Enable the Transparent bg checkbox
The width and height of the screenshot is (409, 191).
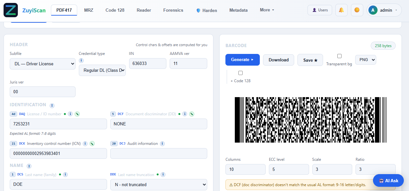pyautogui.click(x=339, y=56)
